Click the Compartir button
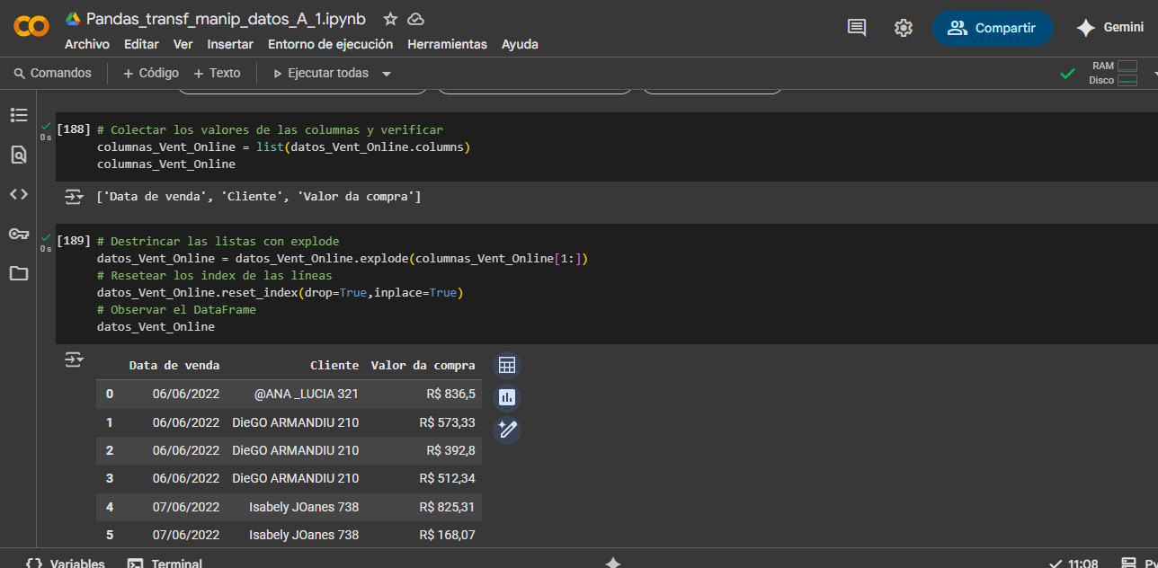The width and height of the screenshot is (1158, 568). point(993,28)
